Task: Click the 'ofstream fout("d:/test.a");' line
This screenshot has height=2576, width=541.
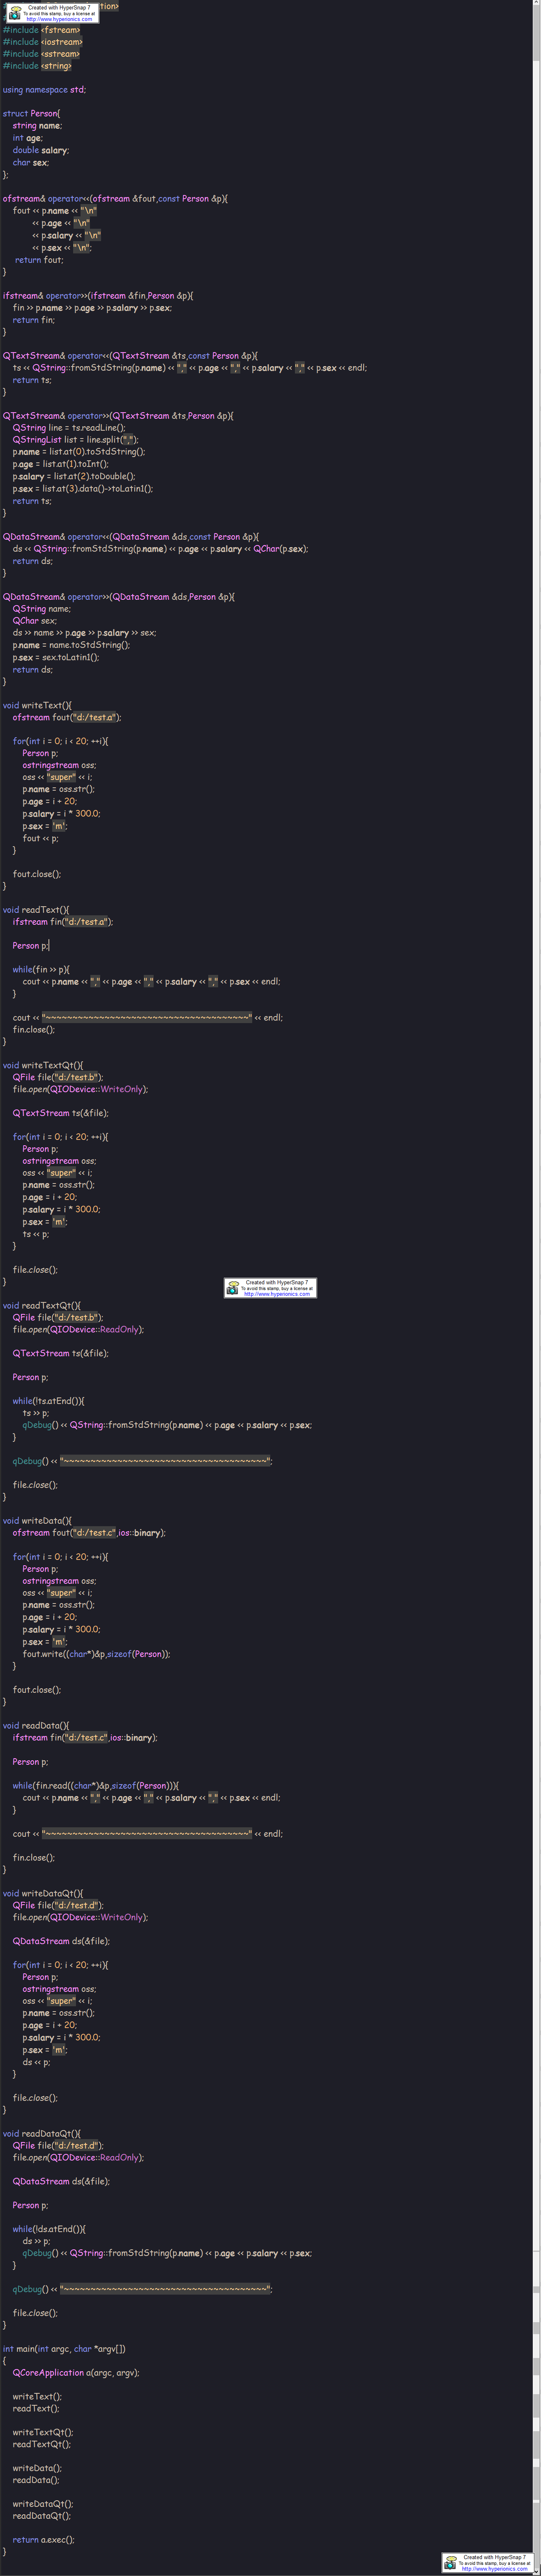Action: (x=67, y=717)
